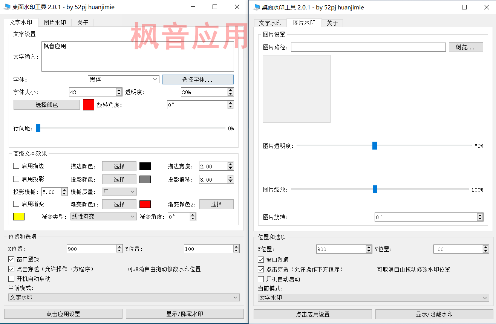Click yellow gradient color swatch

pos(19,217)
